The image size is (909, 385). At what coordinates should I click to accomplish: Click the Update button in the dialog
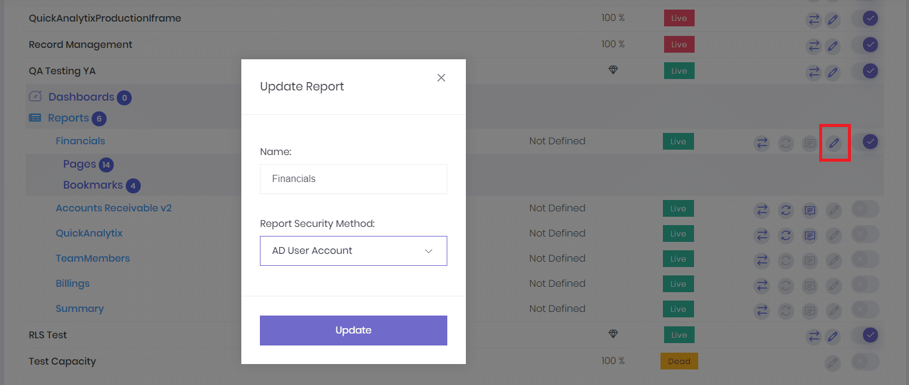pos(353,330)
